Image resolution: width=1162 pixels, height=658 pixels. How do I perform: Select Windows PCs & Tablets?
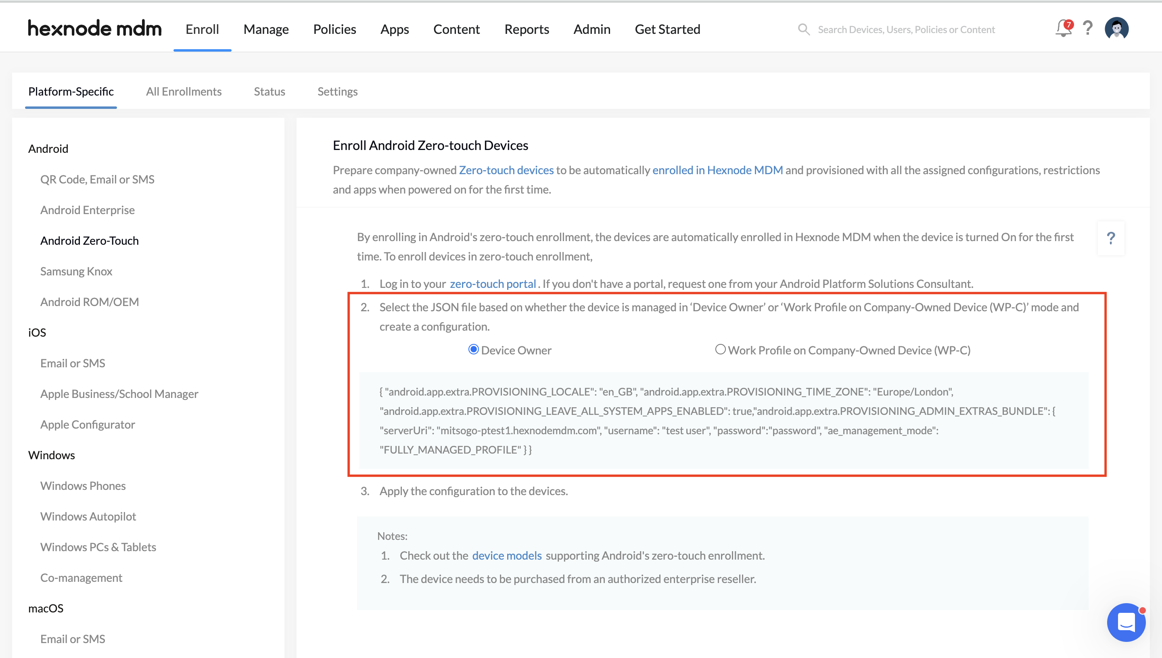[98, 547]
